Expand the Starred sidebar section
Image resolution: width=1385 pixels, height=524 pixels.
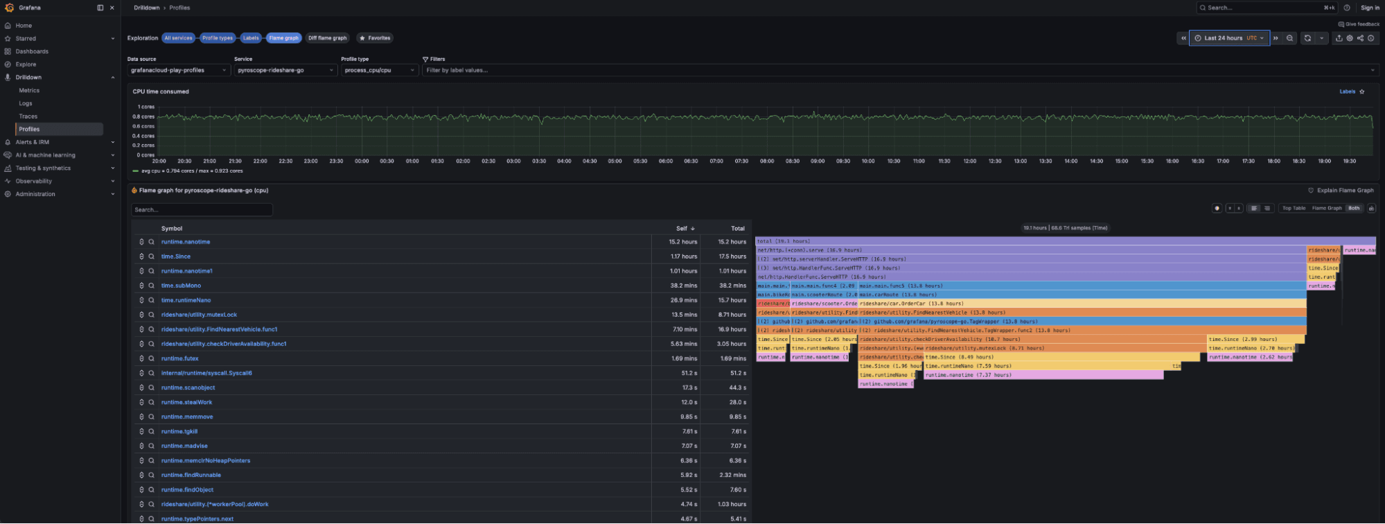coord(113,39)
